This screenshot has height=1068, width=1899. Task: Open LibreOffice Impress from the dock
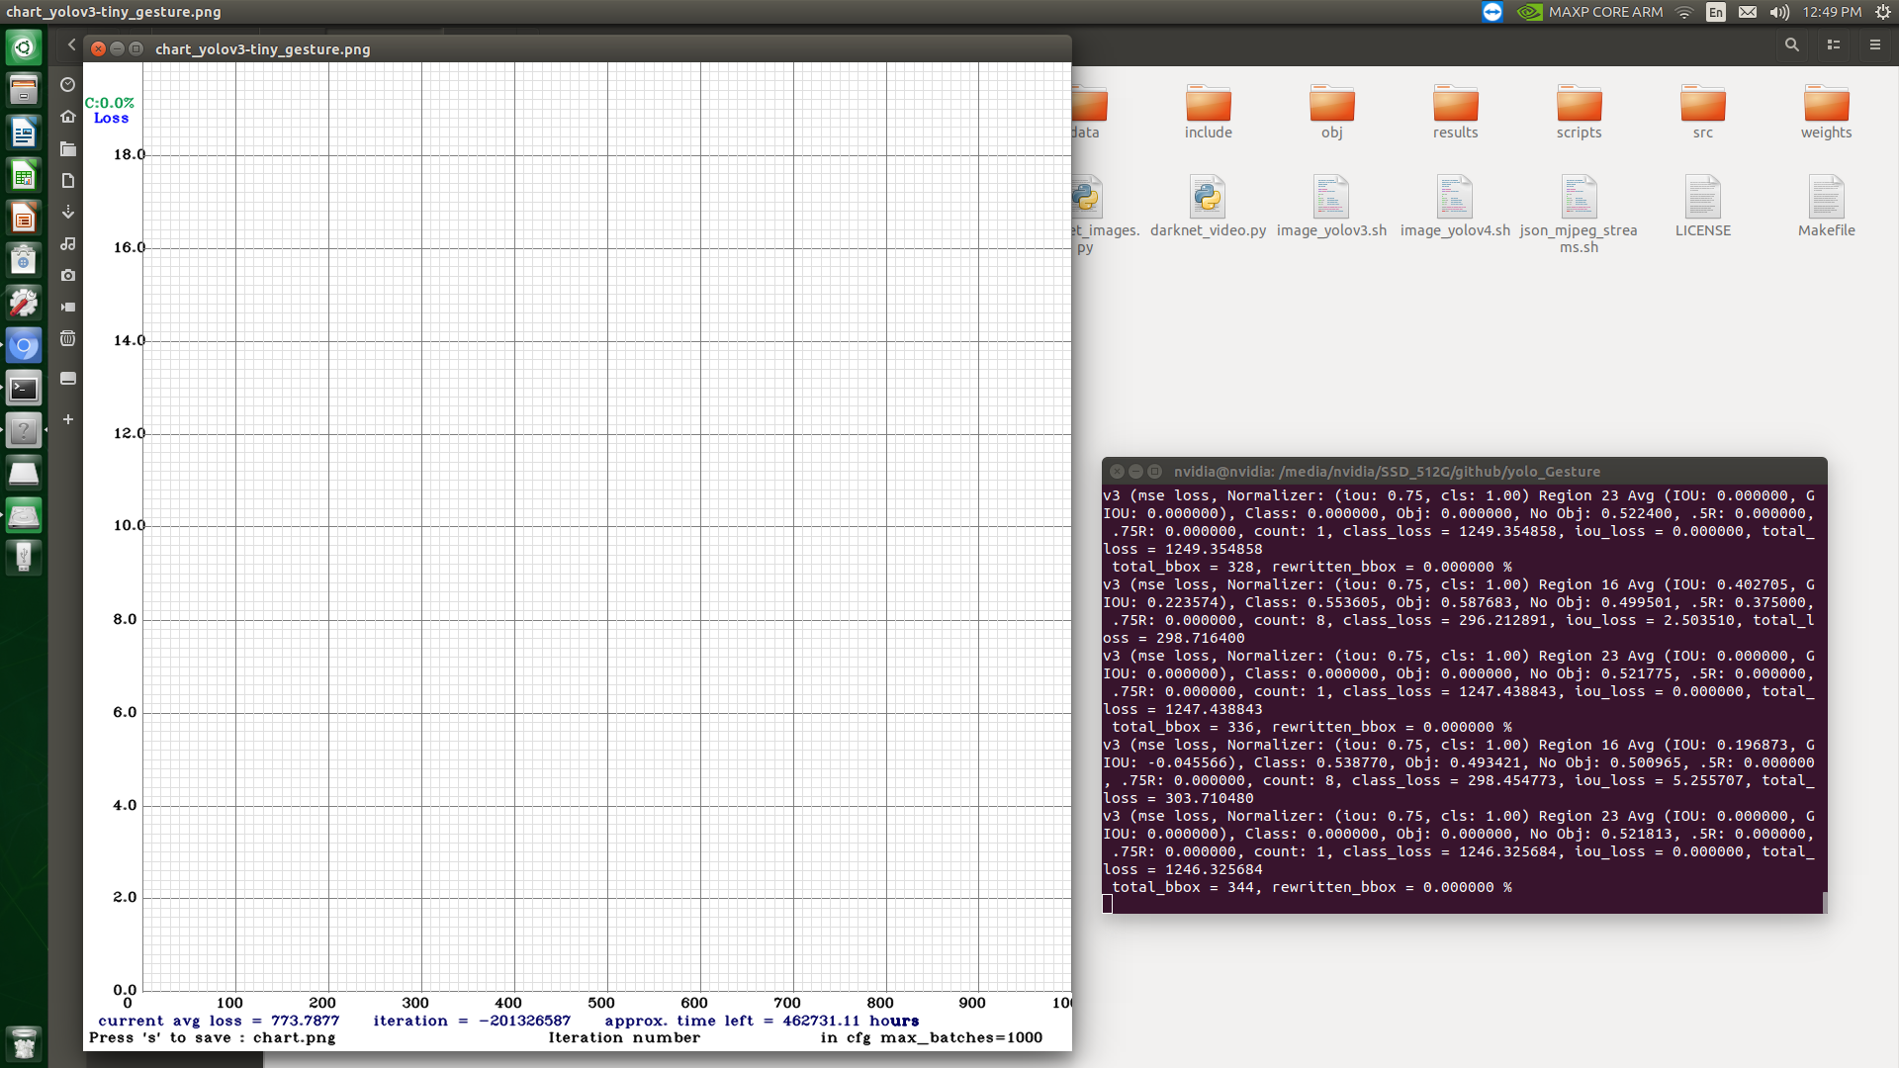(x=24, y=218)
